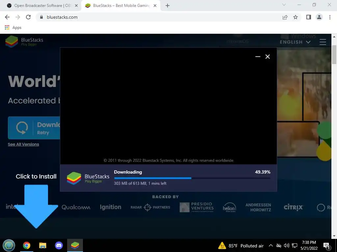
Task: Click the Helion logo
Action: (229, 207)
